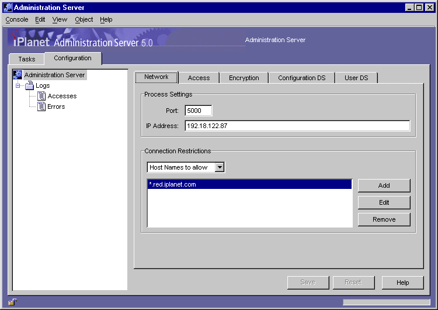Click the Logs folder icon
438x310 pixels.
[x=29, y=85]
